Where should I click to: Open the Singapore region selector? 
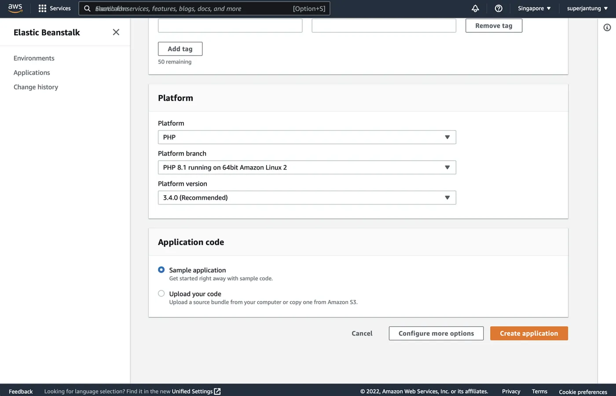(534, 8)
